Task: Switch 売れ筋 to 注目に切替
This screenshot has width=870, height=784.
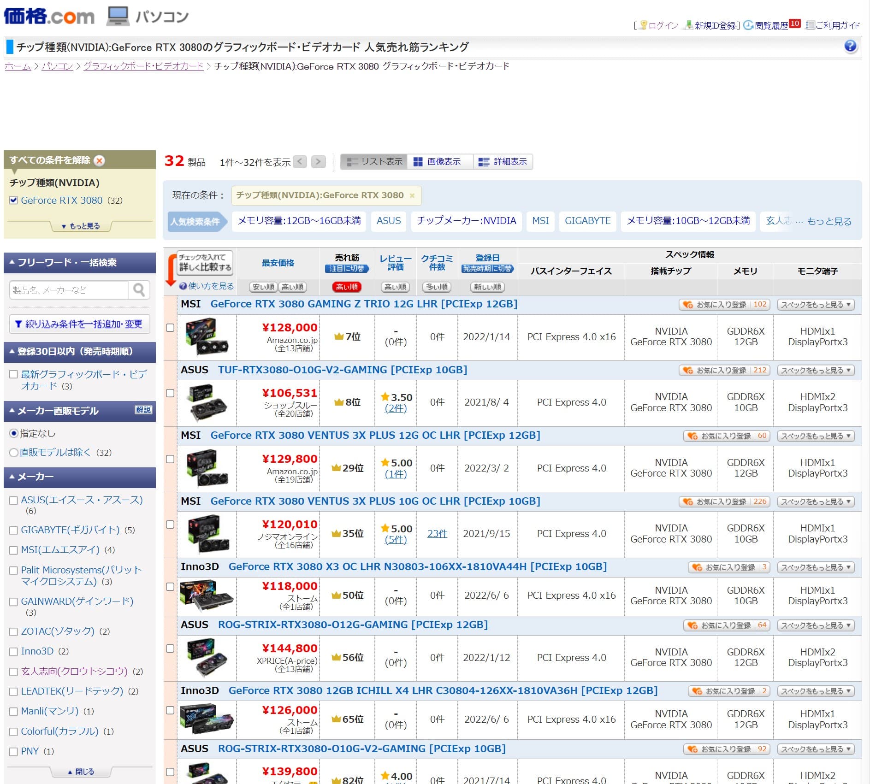Action: pyautogui.click(x=347, y=269)
